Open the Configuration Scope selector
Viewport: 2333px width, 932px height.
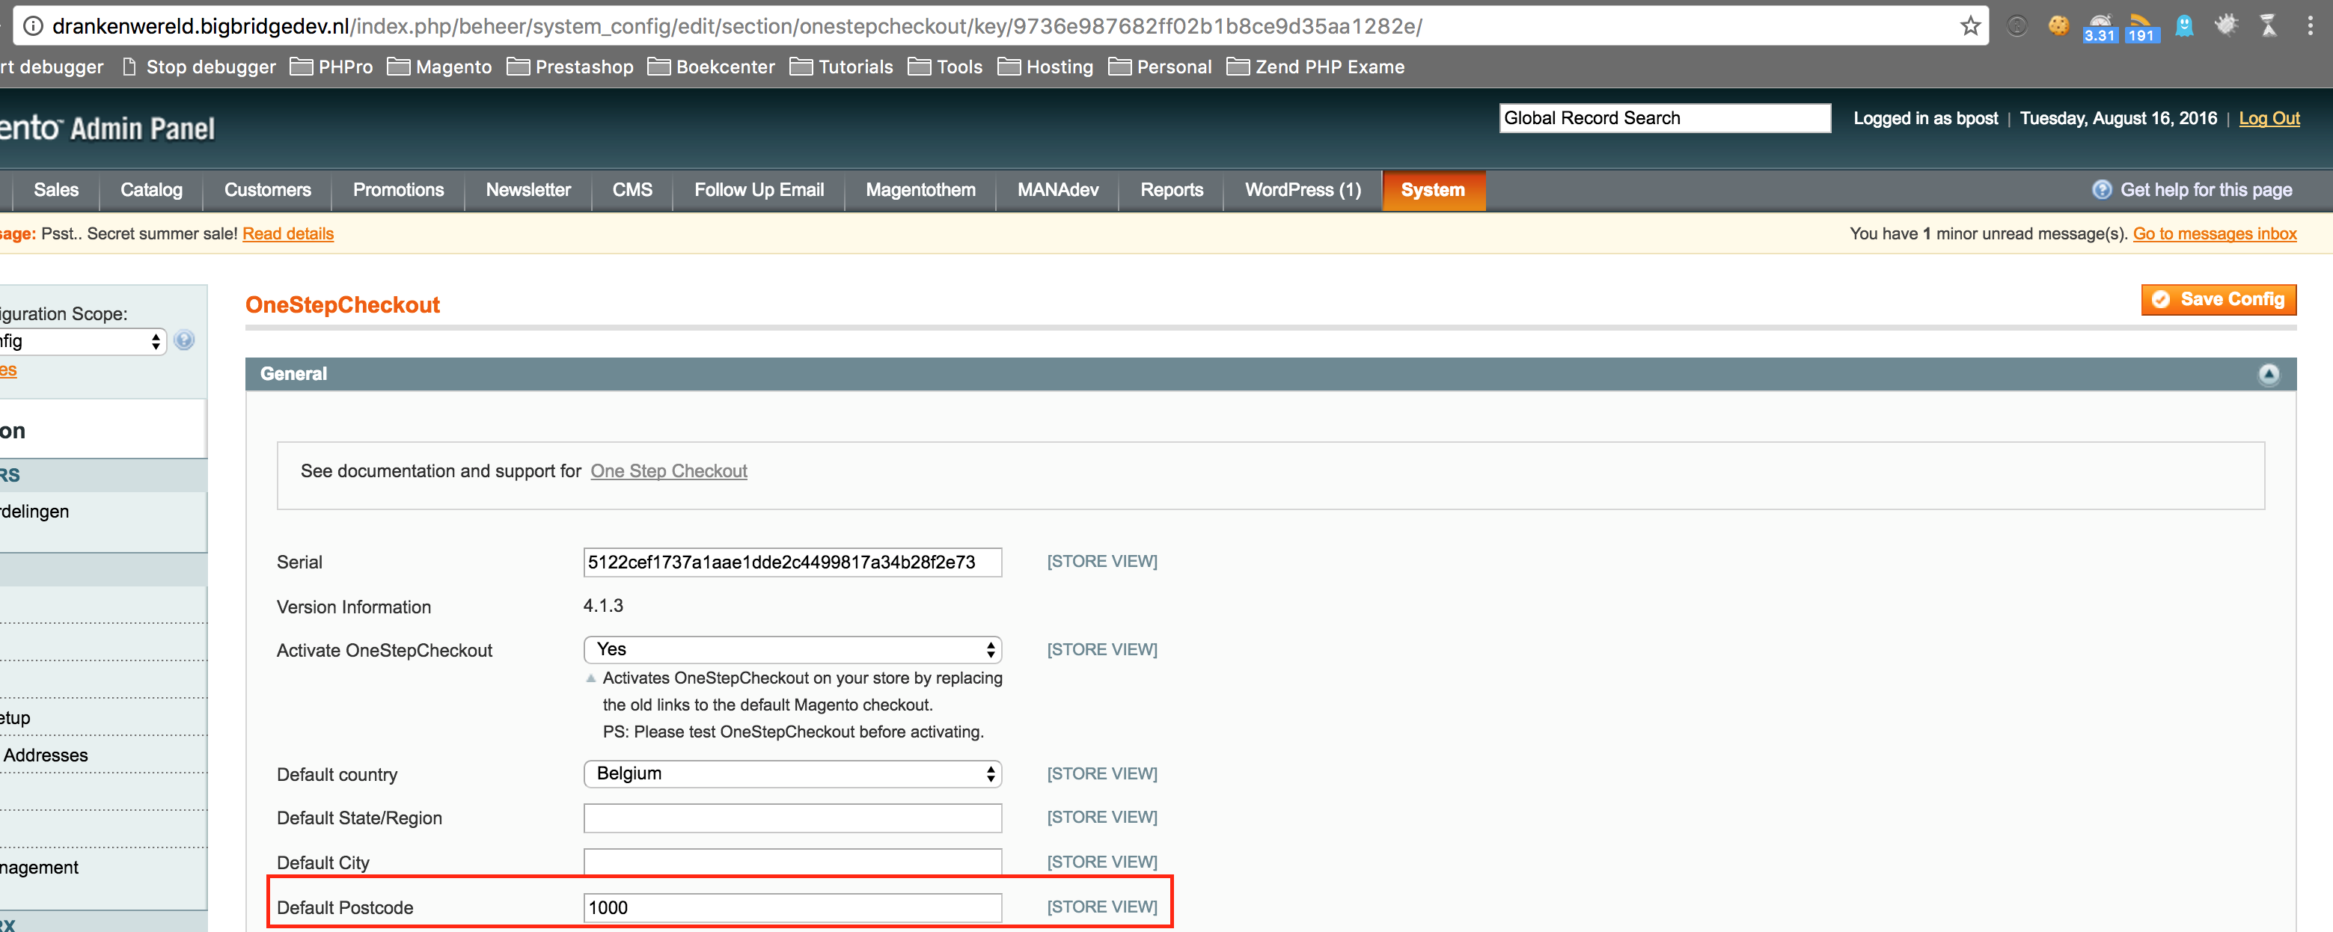(x=82, y=342)
